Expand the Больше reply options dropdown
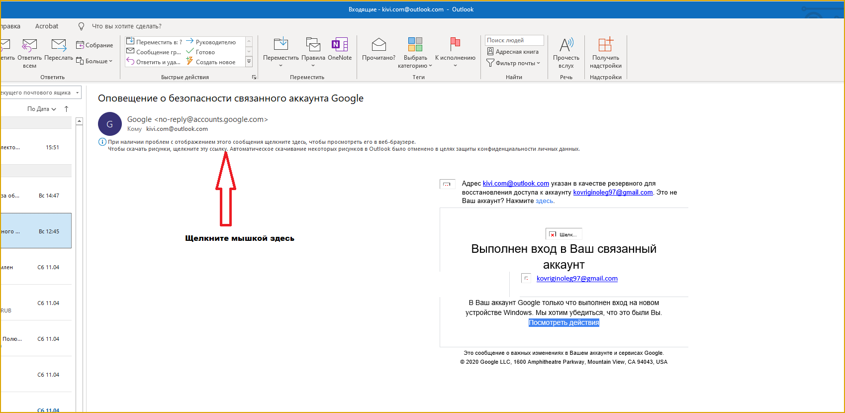 tap(94, 61)
